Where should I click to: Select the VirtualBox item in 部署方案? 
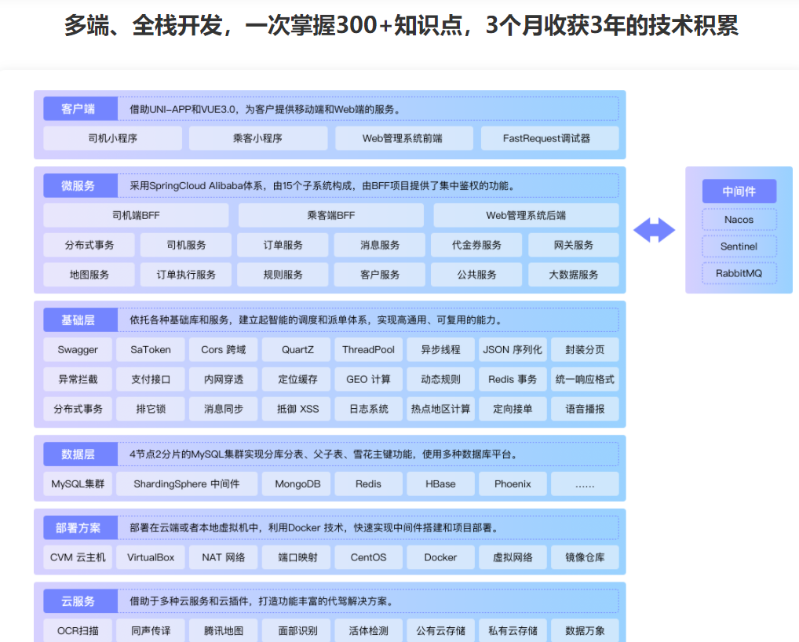point(151,557)
